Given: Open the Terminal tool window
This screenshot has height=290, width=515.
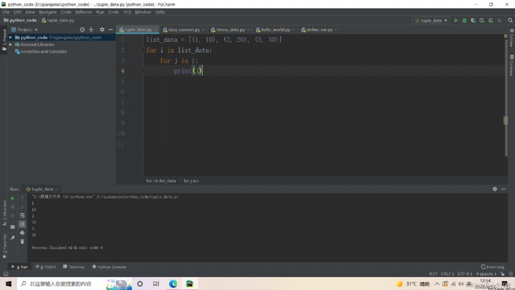Looking at the screenshot, I should (x=73, y=267).
